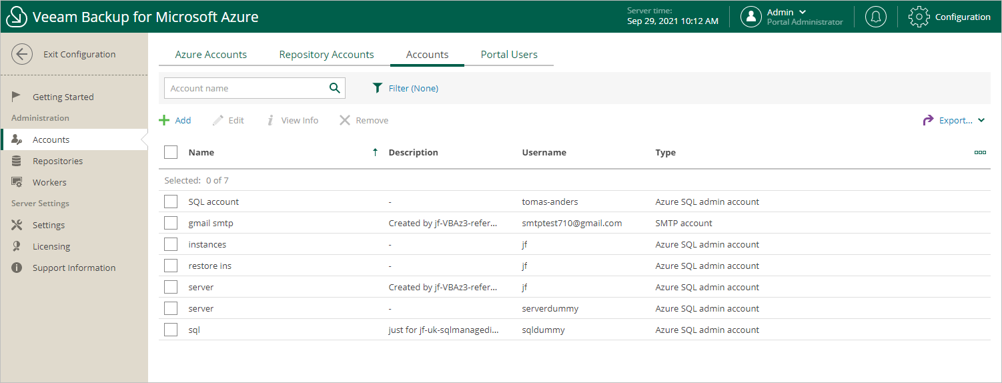Click the sqldummy username cell
The height and width of the screenshot is (383, 1002).
coord(543,330)
